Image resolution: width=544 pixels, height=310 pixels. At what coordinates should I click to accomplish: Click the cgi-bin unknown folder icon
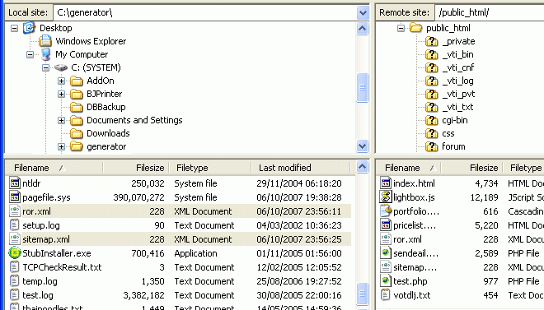[x=432, y=120]
